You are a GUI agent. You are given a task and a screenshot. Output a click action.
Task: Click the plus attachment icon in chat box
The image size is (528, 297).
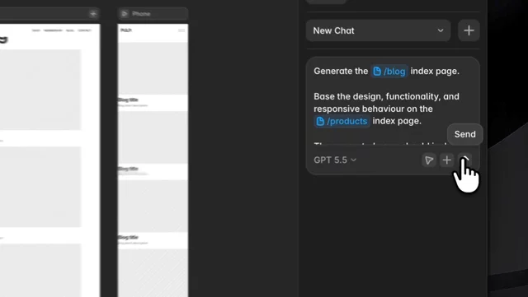click(447, 160)
